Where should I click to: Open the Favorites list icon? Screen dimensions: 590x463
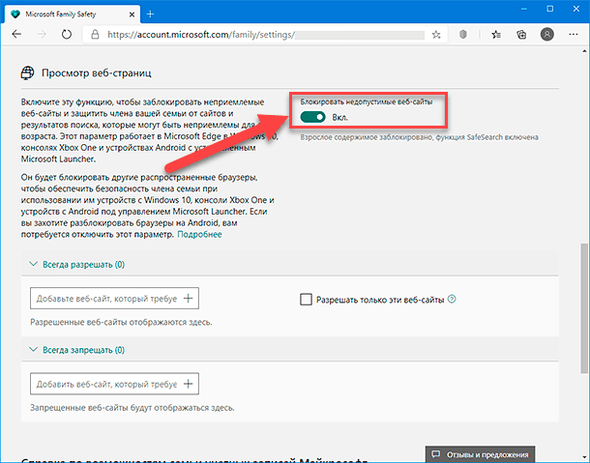pyautogui.click(x=496, y=35)
